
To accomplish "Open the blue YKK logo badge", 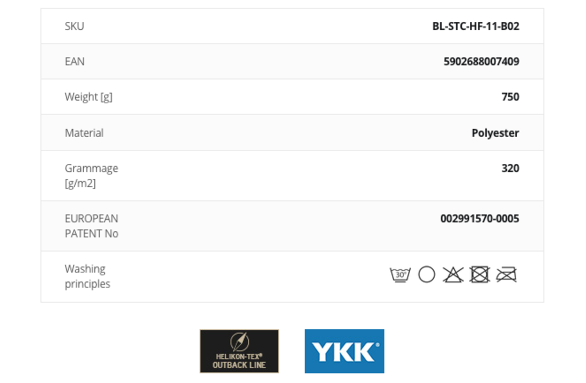I will pos(344,351).
